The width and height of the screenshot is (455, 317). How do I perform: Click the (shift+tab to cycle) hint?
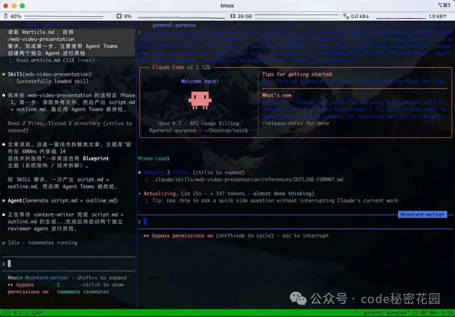pos(245,236)
